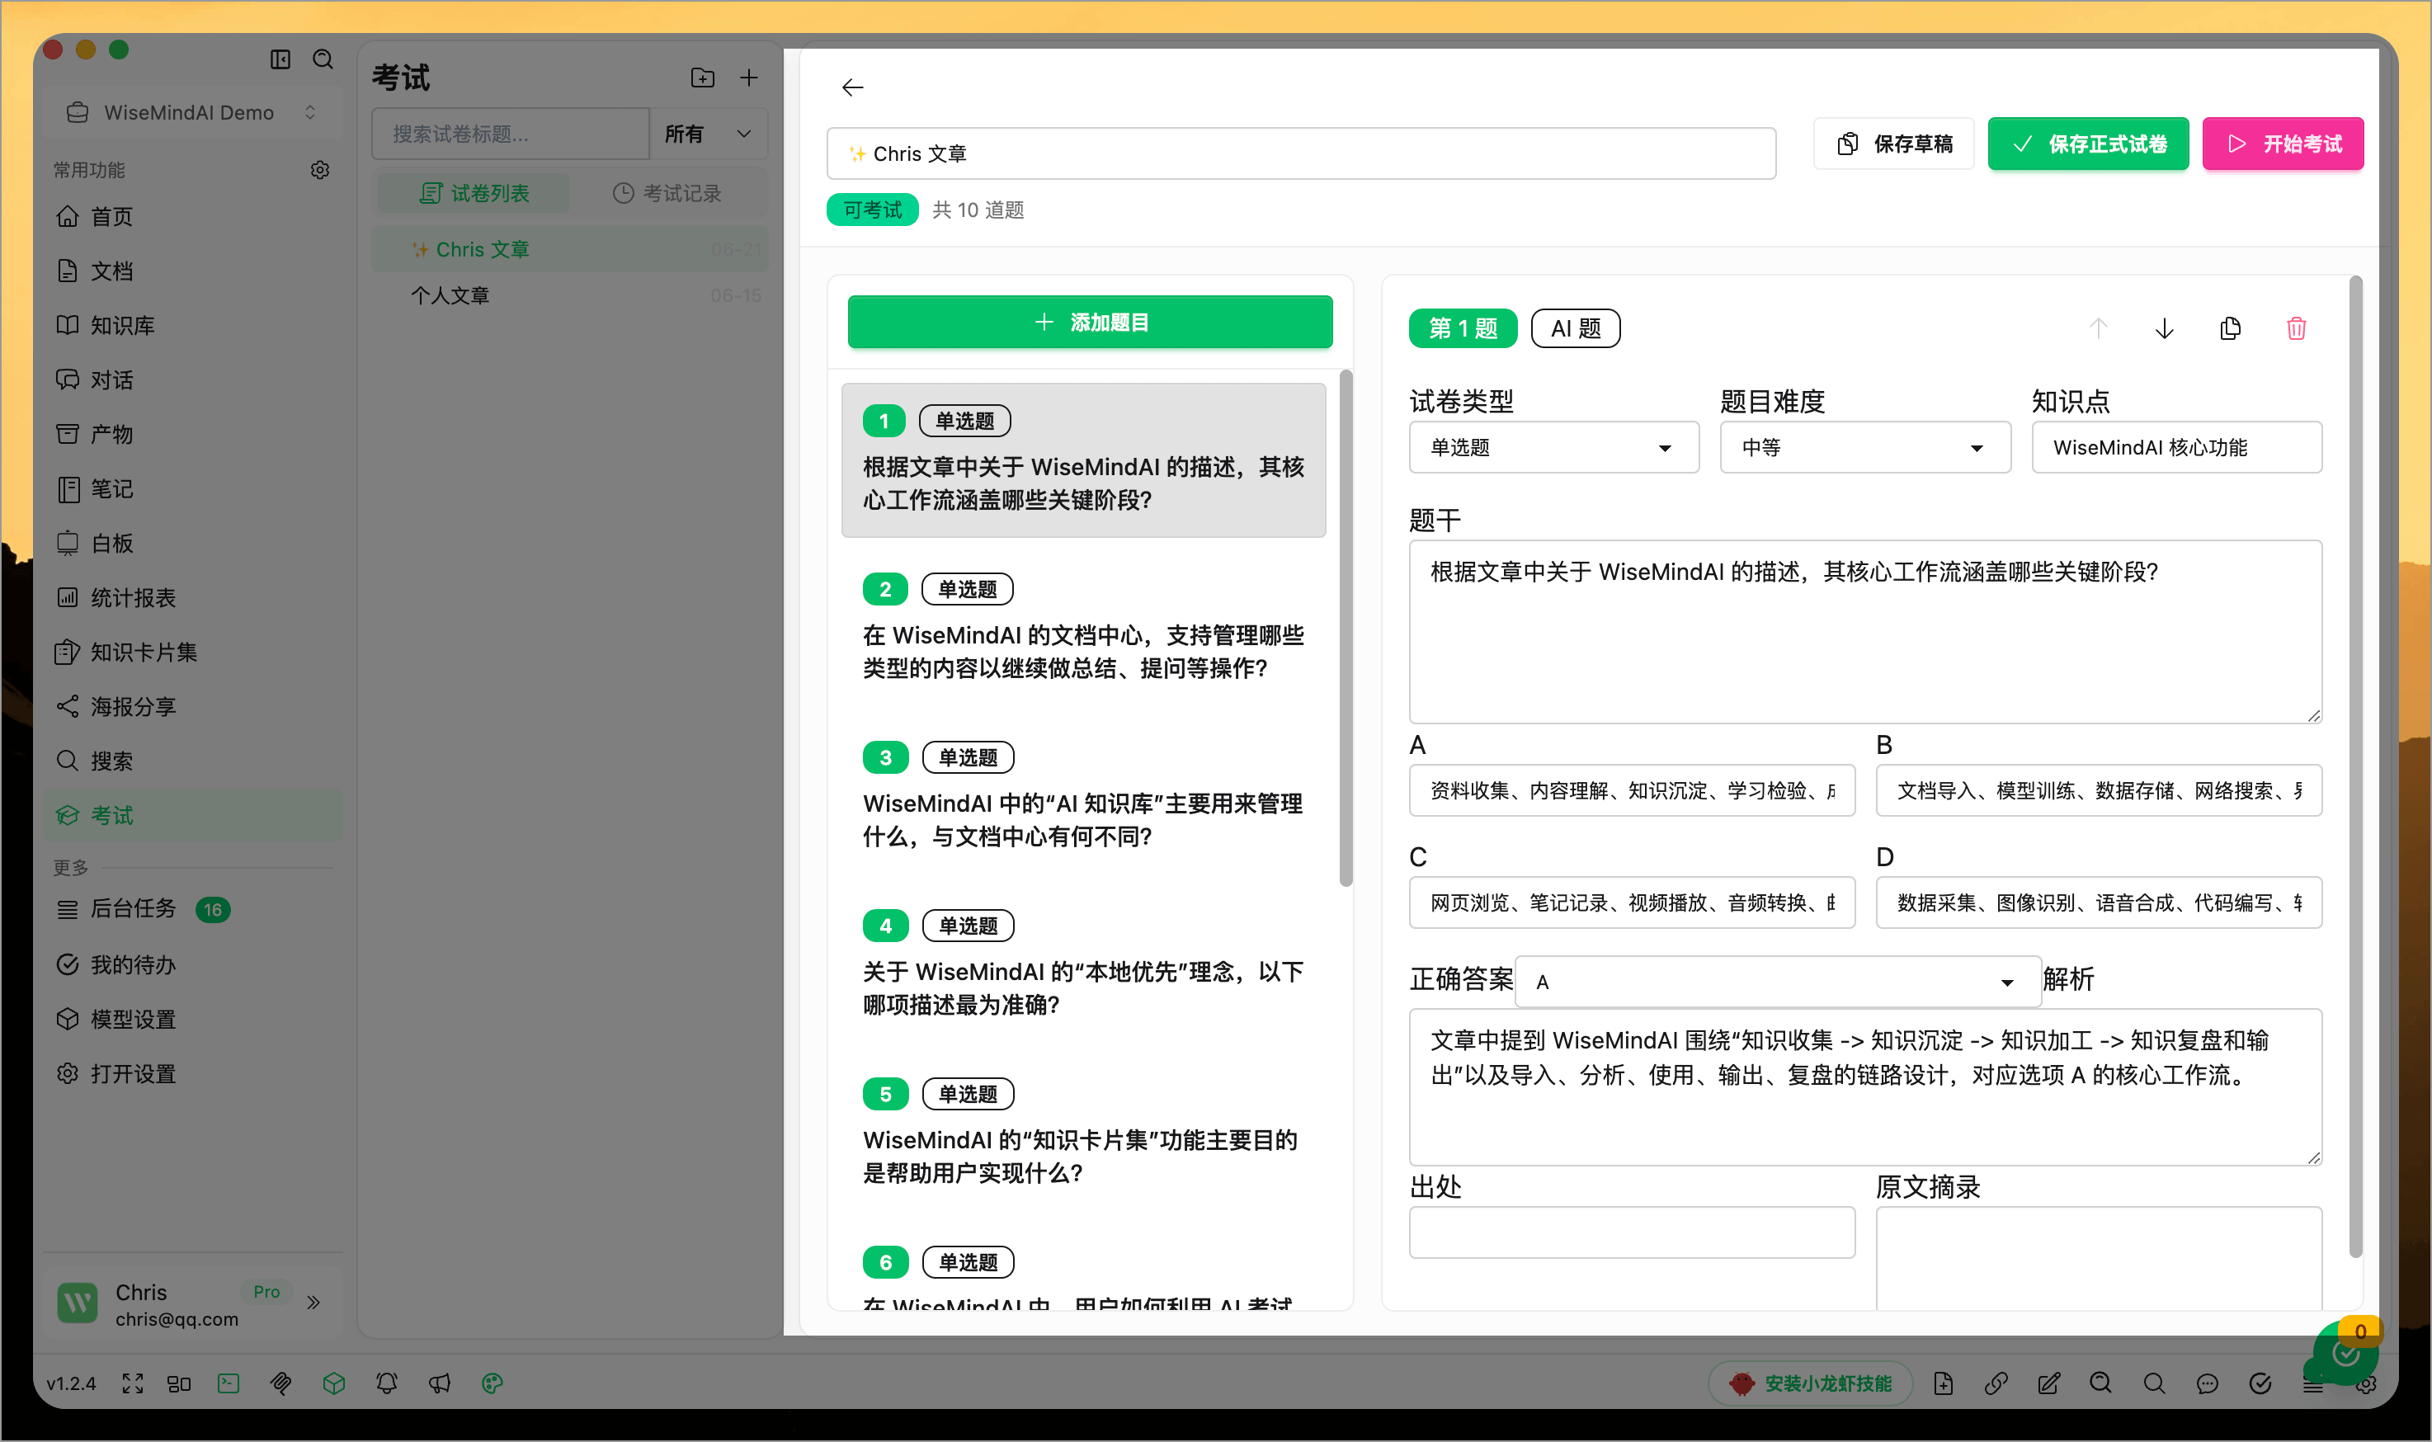Screen dimensions: 2432x1442
Task: Click exam title field Chris 文章
Action: tap(1301, 153)
